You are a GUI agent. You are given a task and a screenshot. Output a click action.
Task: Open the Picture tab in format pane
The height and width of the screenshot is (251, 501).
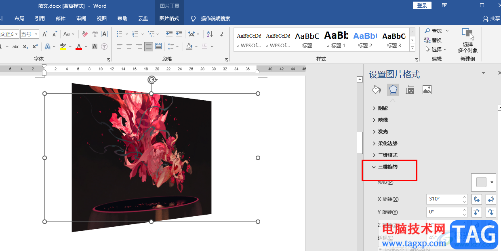click(427, 90)
